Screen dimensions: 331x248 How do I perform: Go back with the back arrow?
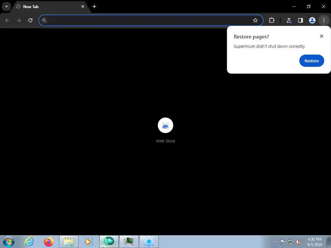click(x=7, y=20)
